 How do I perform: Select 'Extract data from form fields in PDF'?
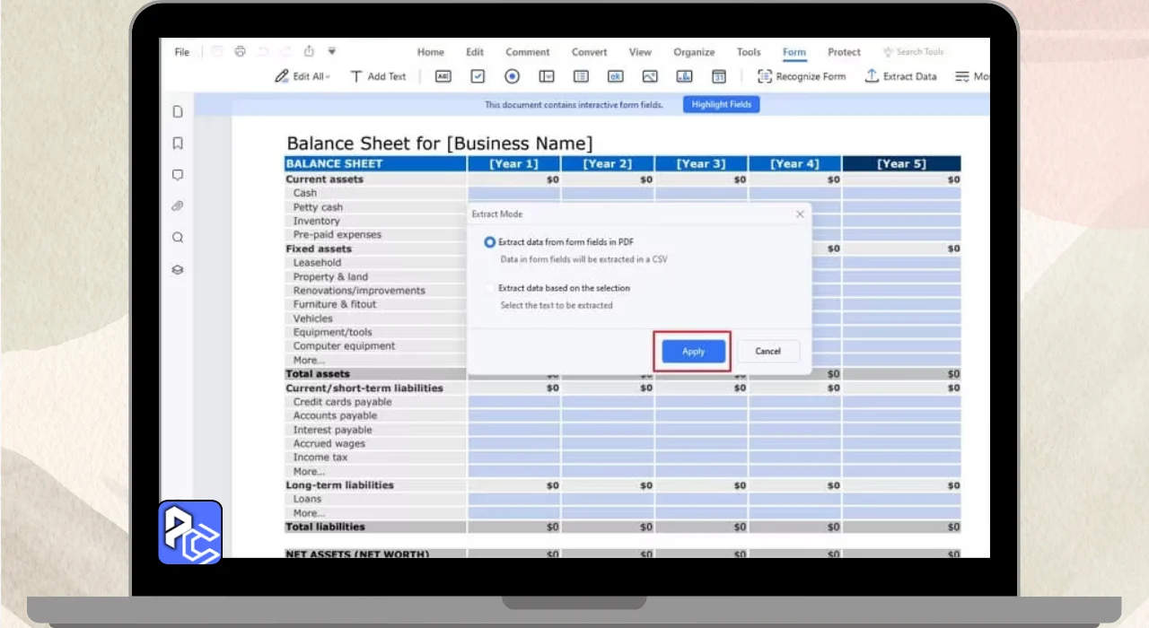coord(490,242)
